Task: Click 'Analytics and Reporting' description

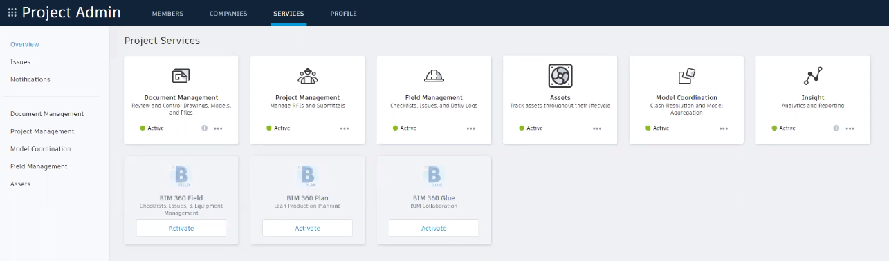Action: pos(813,106)
